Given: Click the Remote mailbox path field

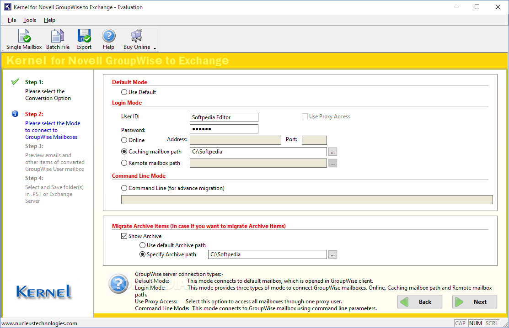Looking at the screenshot, I should click(x=258, y=163).
